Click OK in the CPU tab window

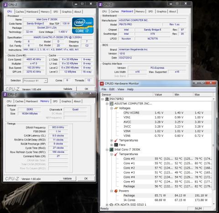pyautogui.click(x=86, y=89)
